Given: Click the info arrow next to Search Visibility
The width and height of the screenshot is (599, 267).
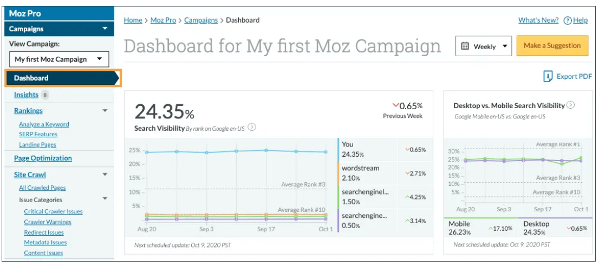Looking at the screenshot, I should tap(252, 128).
